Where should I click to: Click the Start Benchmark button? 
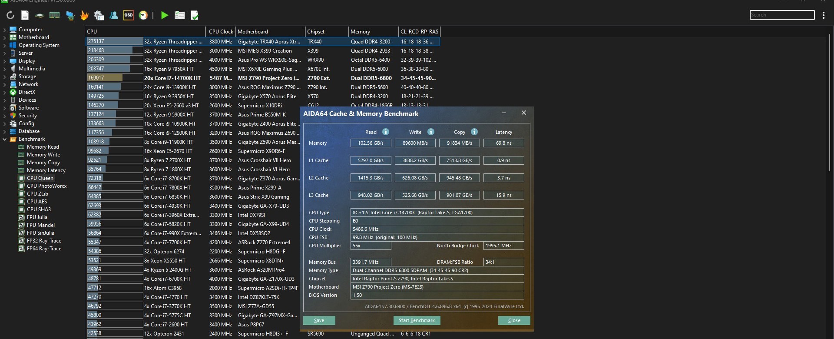pos(417,320)
